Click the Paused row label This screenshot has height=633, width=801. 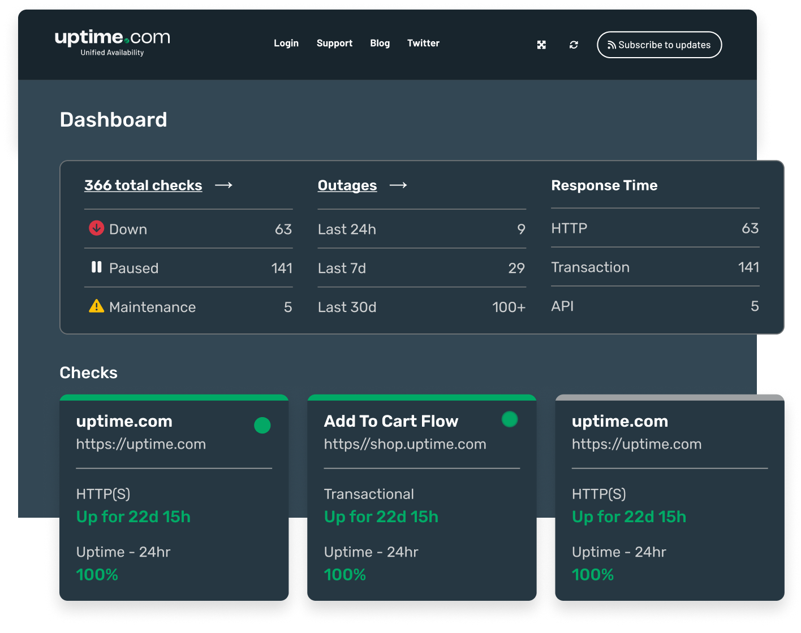coord(133,268)
